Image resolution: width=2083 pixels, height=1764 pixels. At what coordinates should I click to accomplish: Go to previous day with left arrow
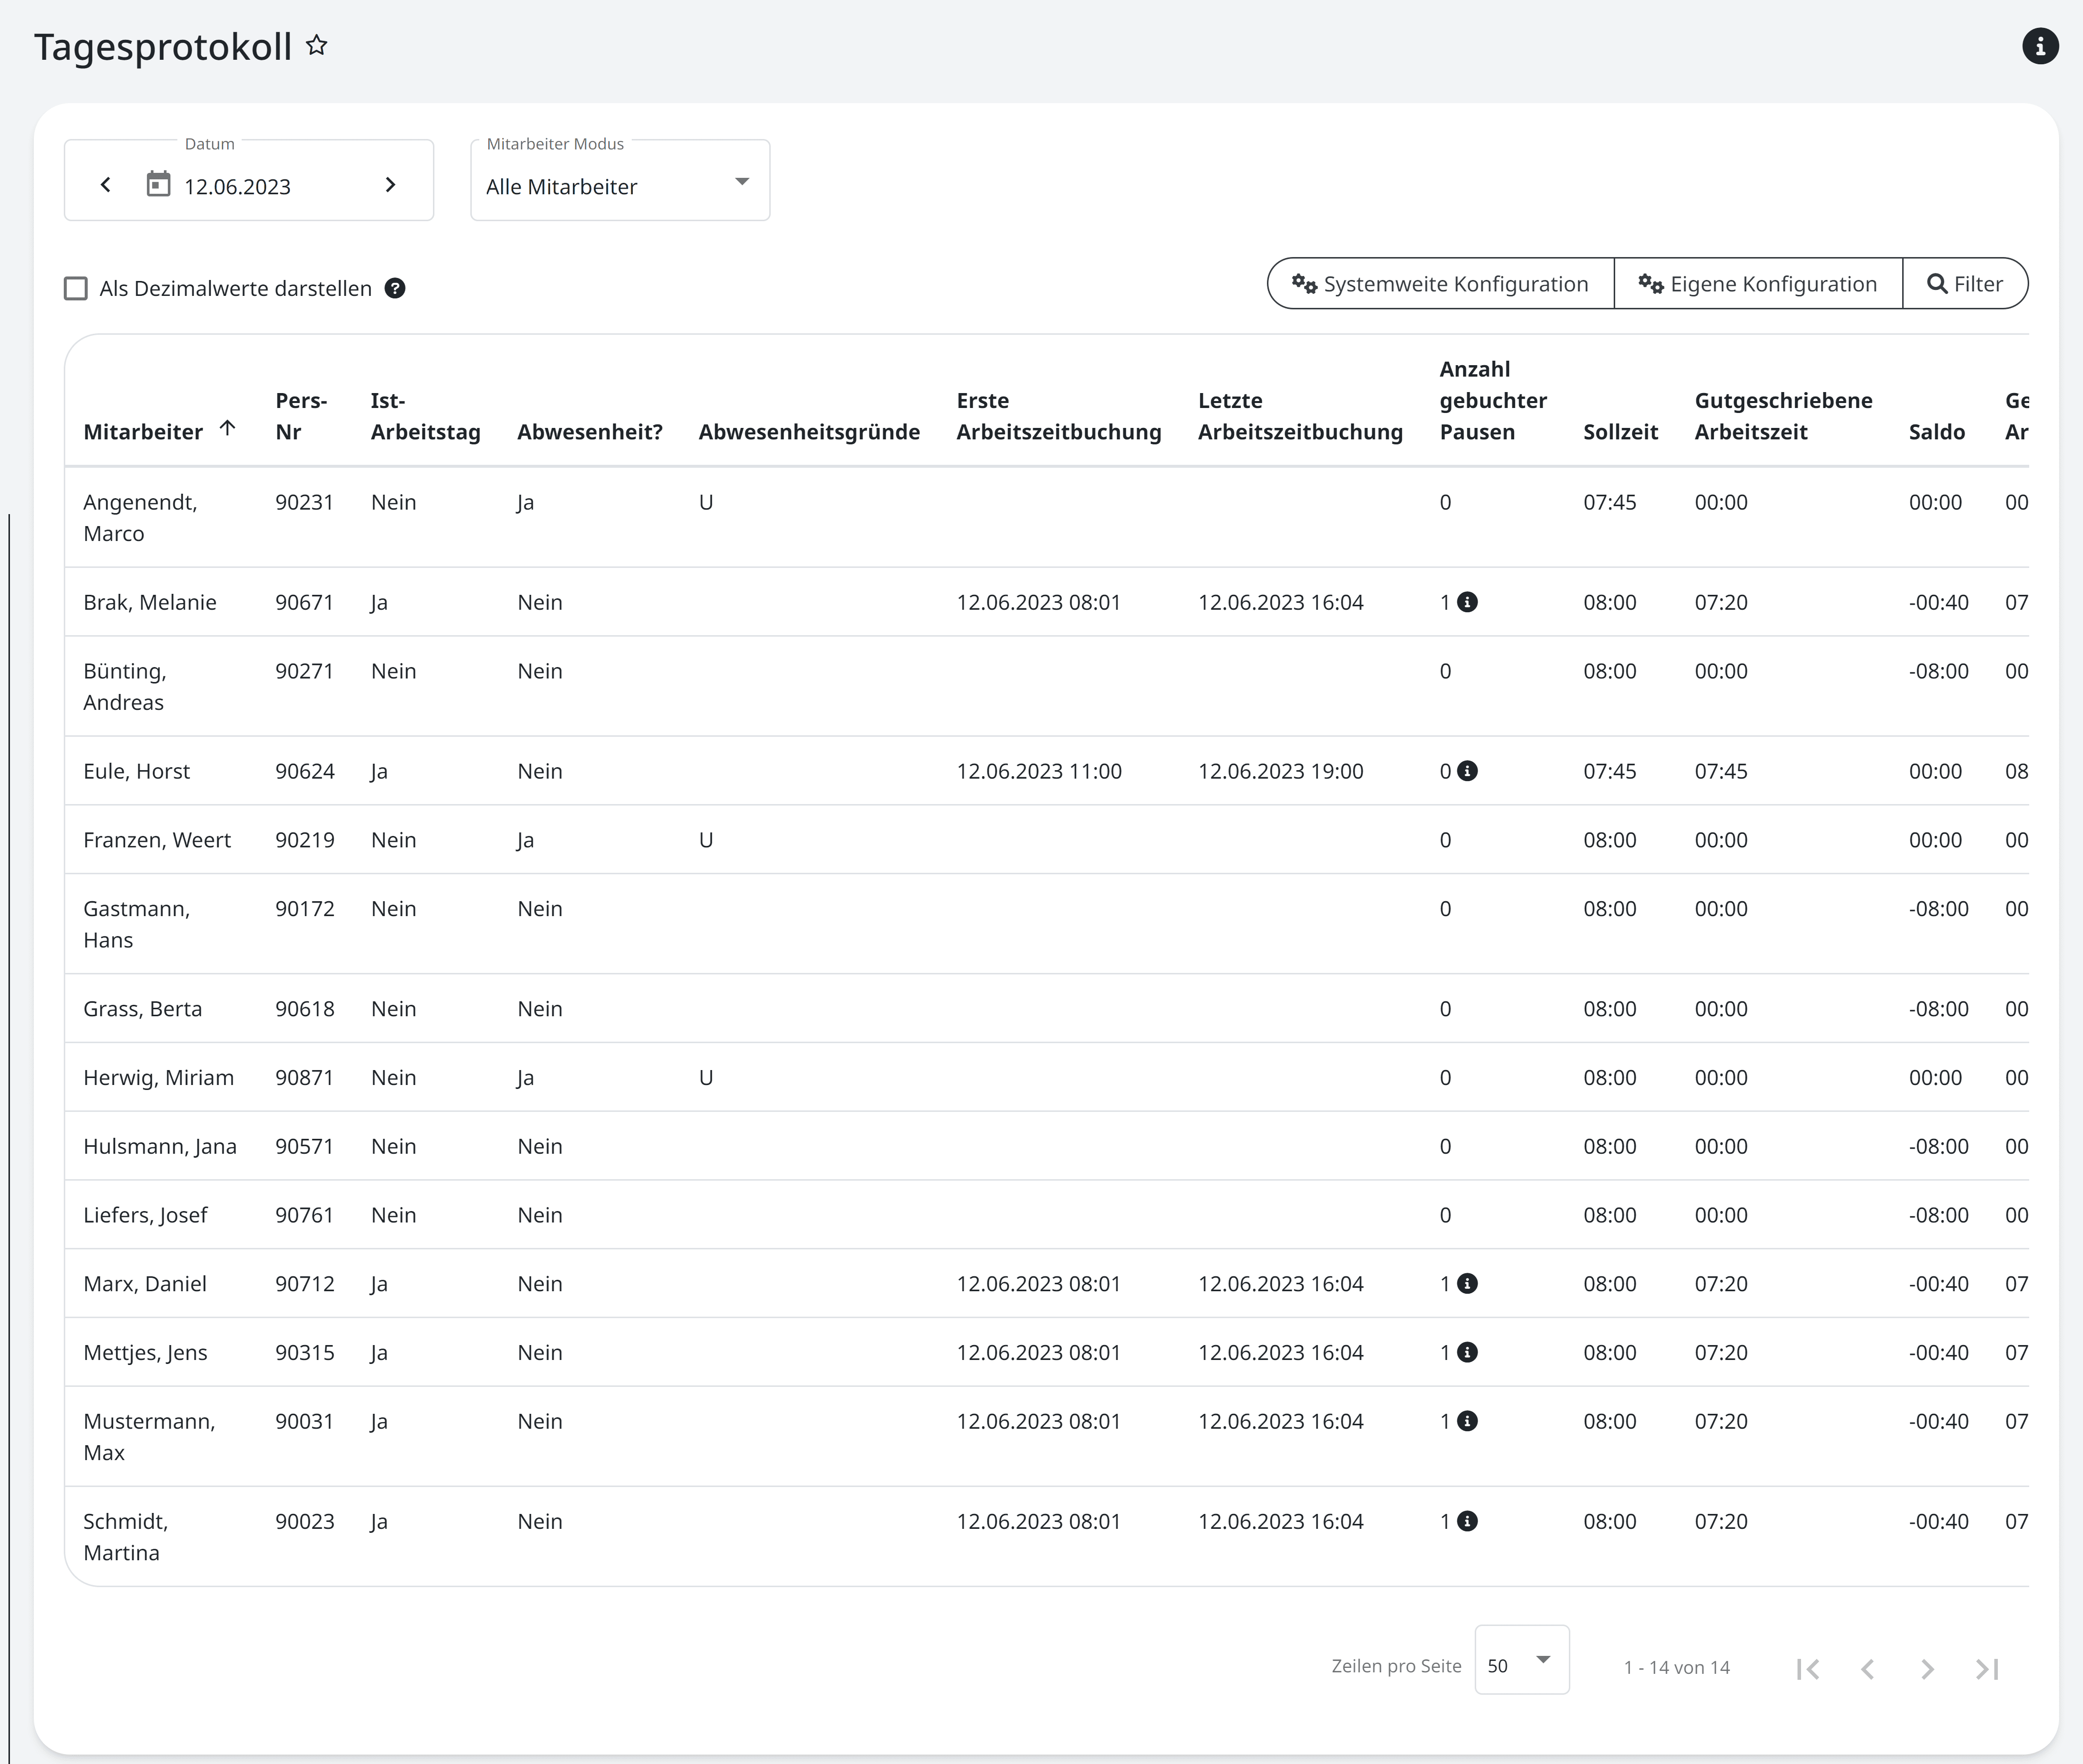[x=106, y=185]
